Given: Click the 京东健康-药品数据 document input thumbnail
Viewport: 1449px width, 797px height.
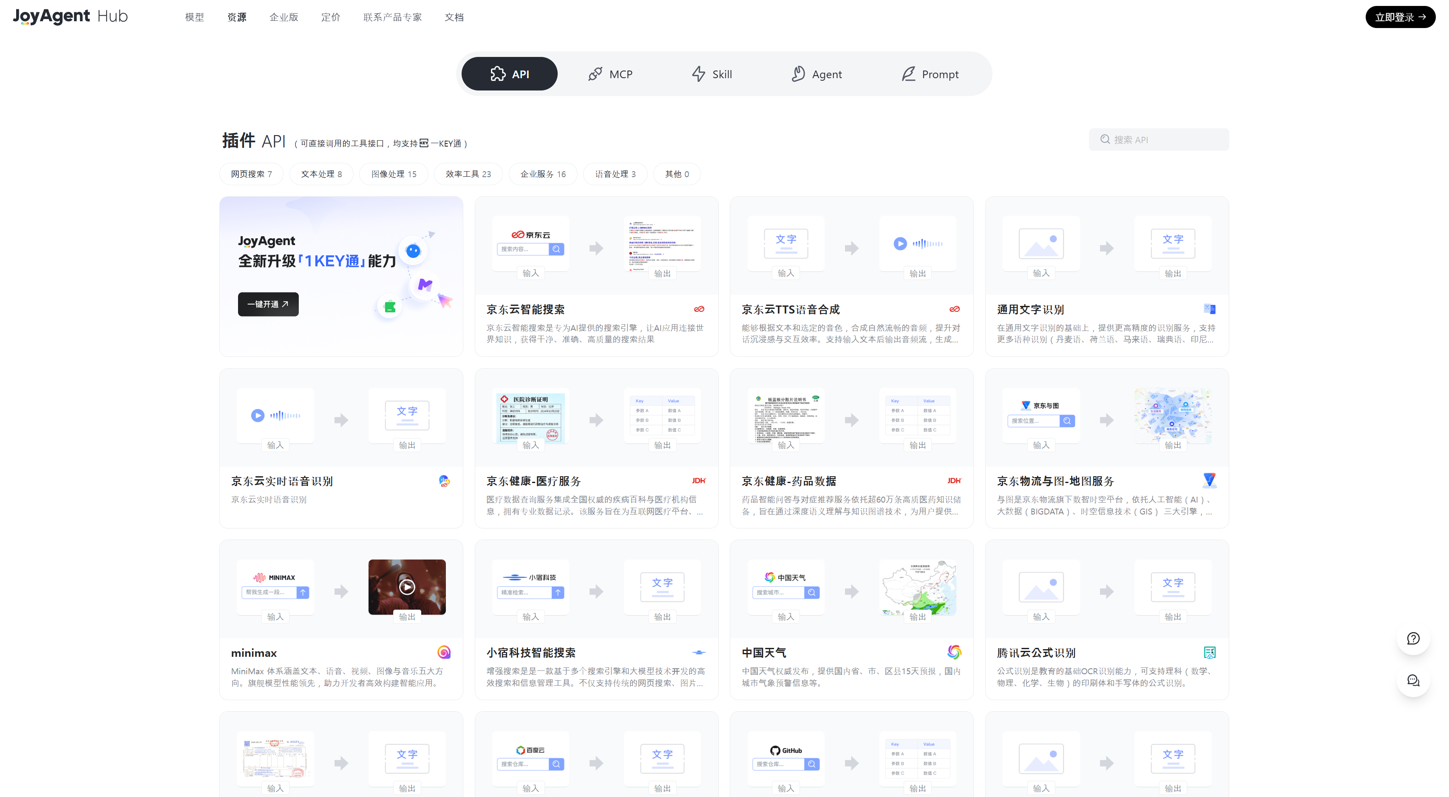Looking at the screenshot, I should pos(786,416).
